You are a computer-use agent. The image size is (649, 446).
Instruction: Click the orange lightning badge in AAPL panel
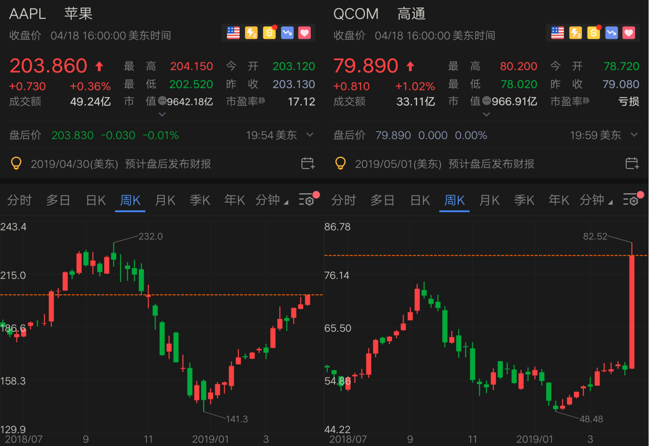point(251,33)
